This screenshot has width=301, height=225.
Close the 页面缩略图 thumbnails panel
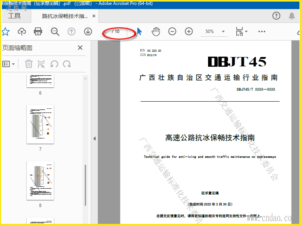click(x=80, y=48)
